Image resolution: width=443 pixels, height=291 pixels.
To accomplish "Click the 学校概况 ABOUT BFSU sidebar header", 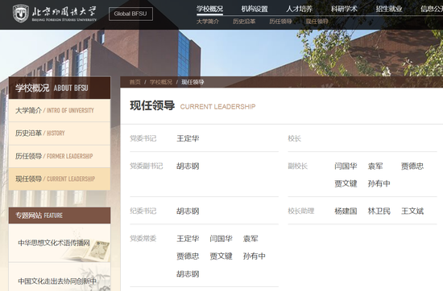I will (60, 88).
